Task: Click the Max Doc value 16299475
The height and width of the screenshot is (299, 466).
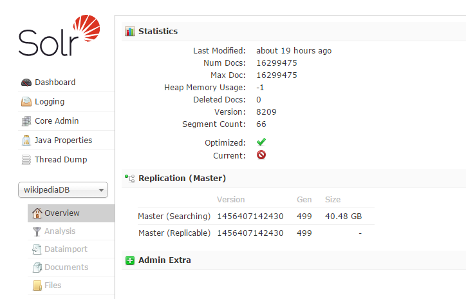Action: click(277, 75)
